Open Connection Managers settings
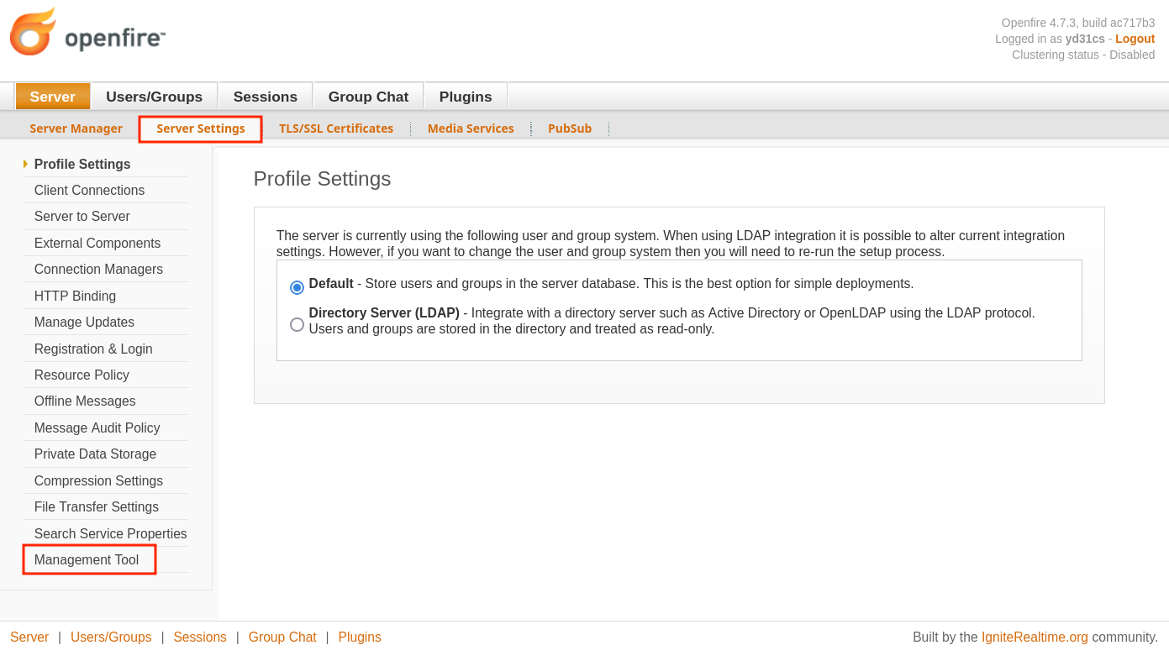Screen dimensions: 1169x661 [x=98, y=270]
